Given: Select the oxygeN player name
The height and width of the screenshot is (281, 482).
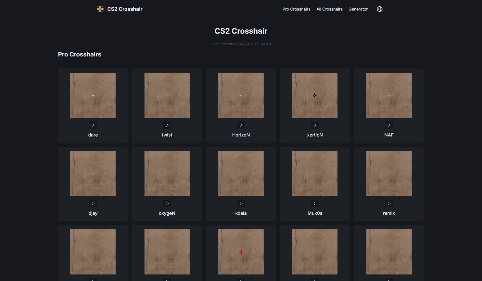Looking at the screenshot, I should (167, 213).
